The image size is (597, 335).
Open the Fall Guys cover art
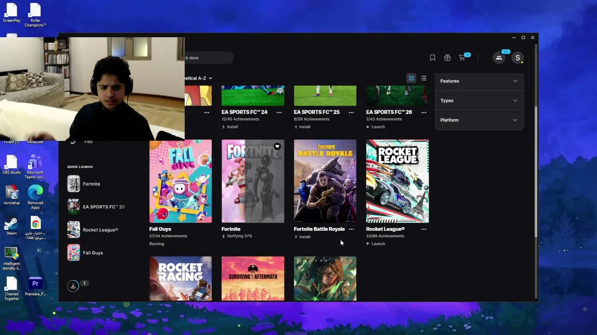[180, 181]
